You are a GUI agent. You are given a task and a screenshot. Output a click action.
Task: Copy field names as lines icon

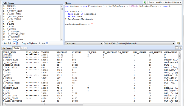[40, 43]
